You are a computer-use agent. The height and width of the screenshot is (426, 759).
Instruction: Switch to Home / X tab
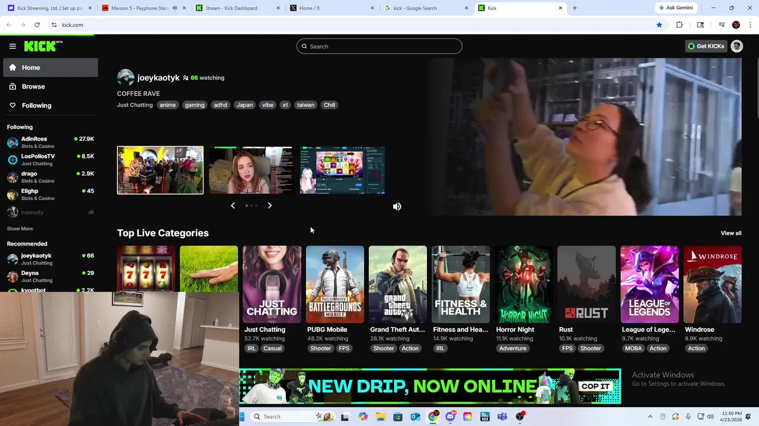332,8
